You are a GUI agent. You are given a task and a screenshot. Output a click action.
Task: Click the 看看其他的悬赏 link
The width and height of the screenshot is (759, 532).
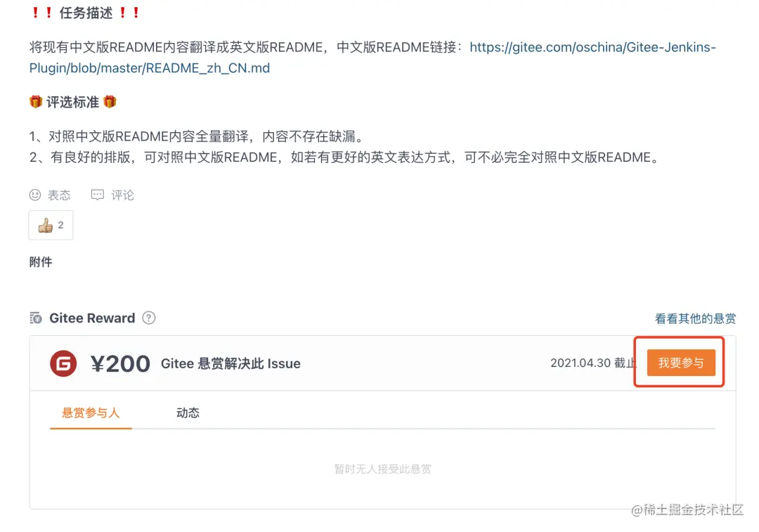pyautogui.click(x=695, y=318)
